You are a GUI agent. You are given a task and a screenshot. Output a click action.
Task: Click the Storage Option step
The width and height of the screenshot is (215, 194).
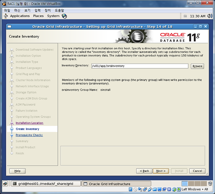coord(26,92)
